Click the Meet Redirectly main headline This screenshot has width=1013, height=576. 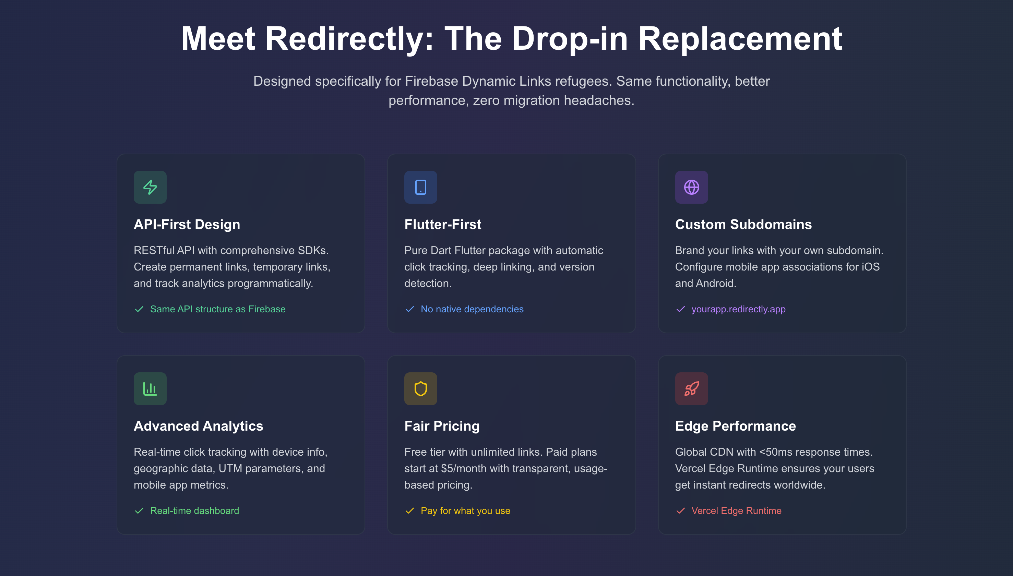click(x=511, y=39)
